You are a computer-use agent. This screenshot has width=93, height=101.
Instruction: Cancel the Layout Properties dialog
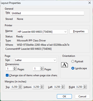point(82,96)
